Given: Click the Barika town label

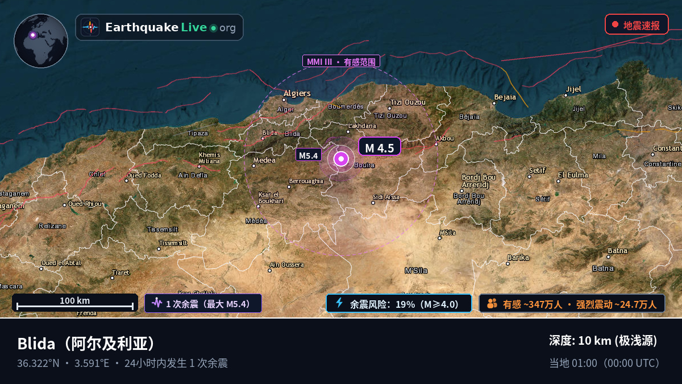Looking at the screenshot, I should pyautogui.click(x=518, y=258).
